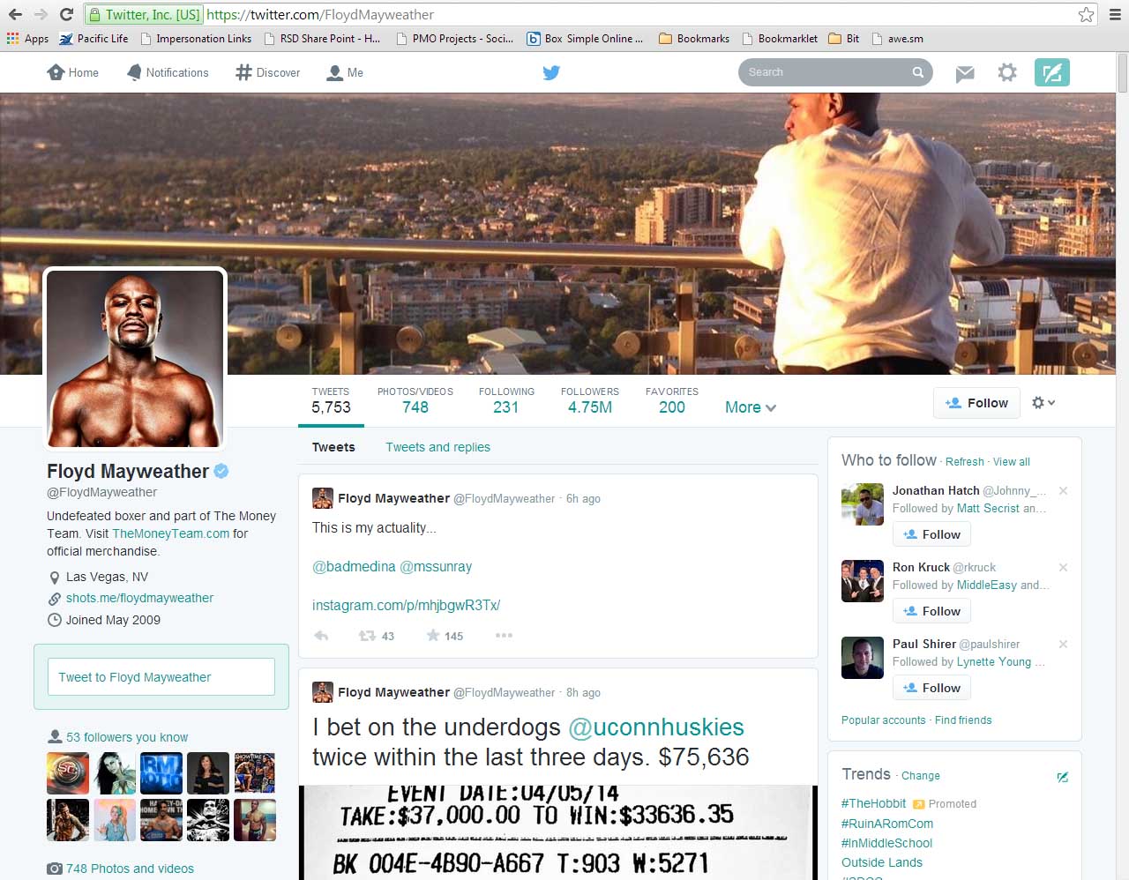Open Pacific Life bookmark

pos(93,39)
